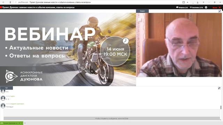This screenshot has height=125, width=223.
Task: Open browser downloads arrow icon
Action: pos(198,2)
